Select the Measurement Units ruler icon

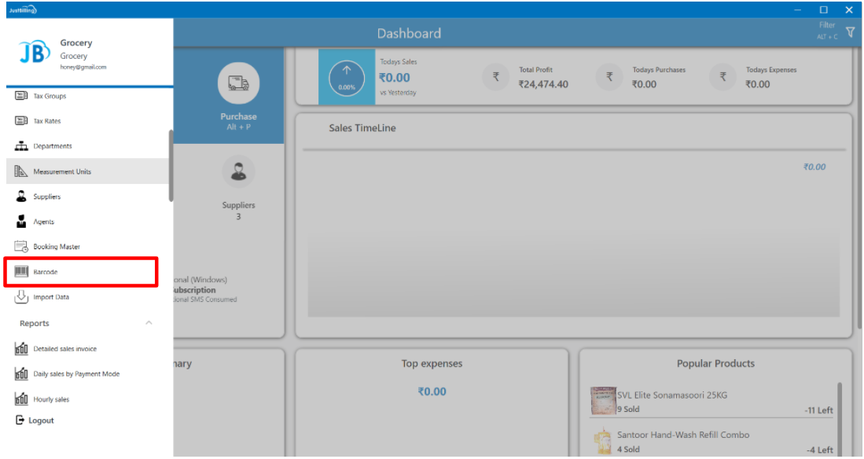22,171
